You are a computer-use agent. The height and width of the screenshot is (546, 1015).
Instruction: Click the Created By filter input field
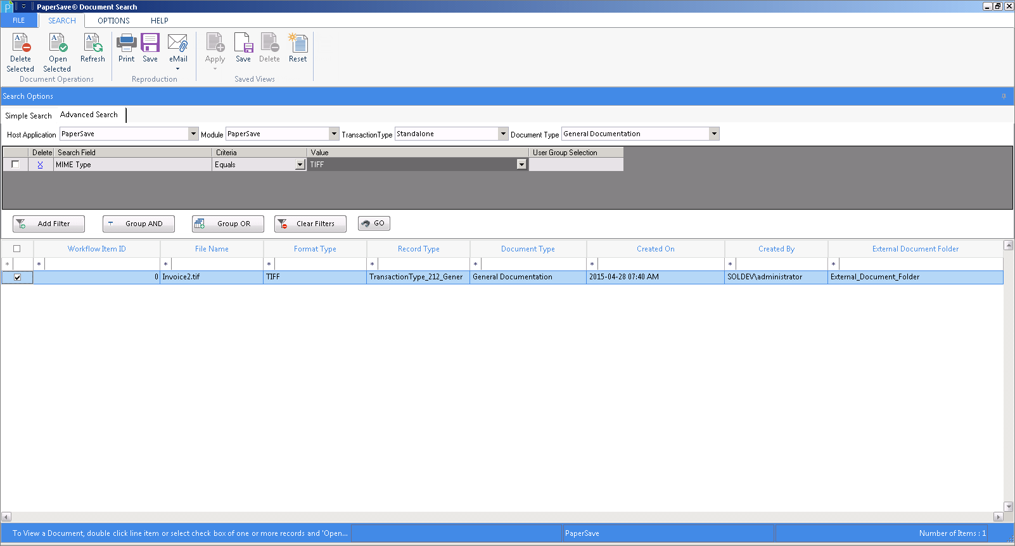click(781, 264)
